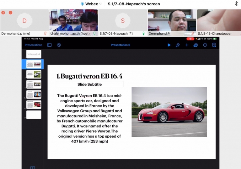Select Dermphand.P video tile

pos(172,23)
